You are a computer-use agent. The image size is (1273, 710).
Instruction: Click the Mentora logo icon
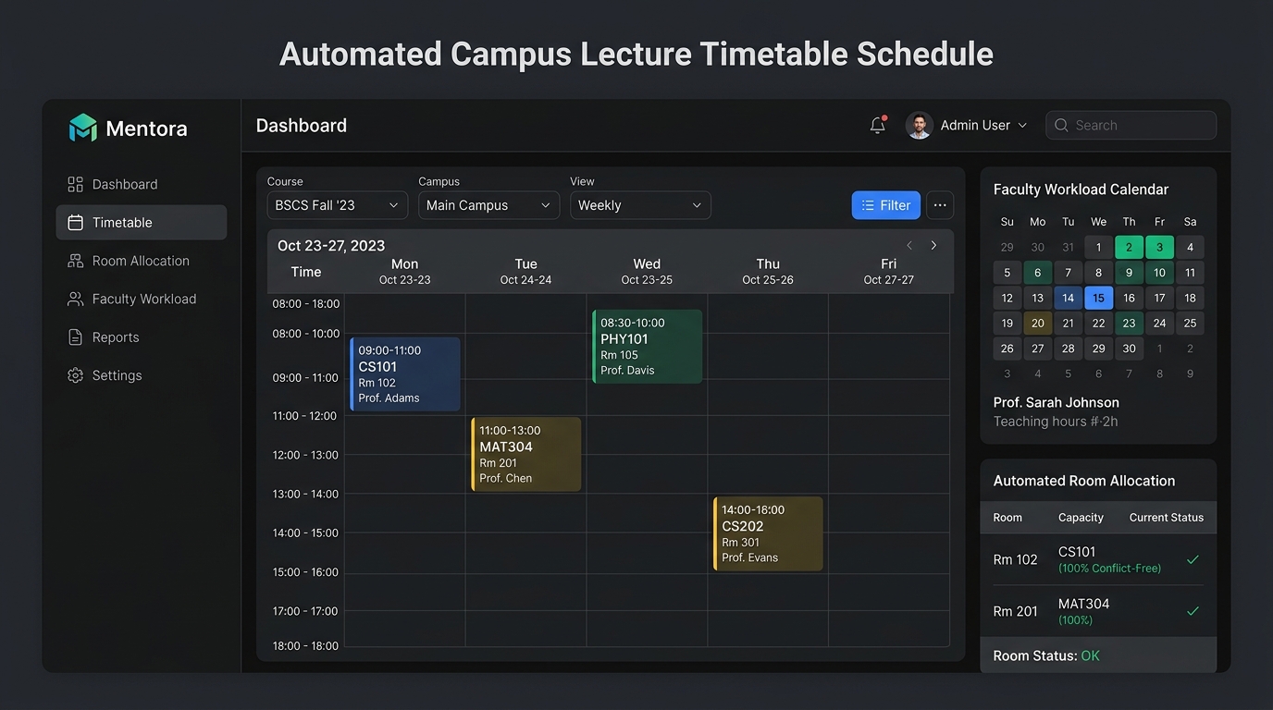[82, 128]
